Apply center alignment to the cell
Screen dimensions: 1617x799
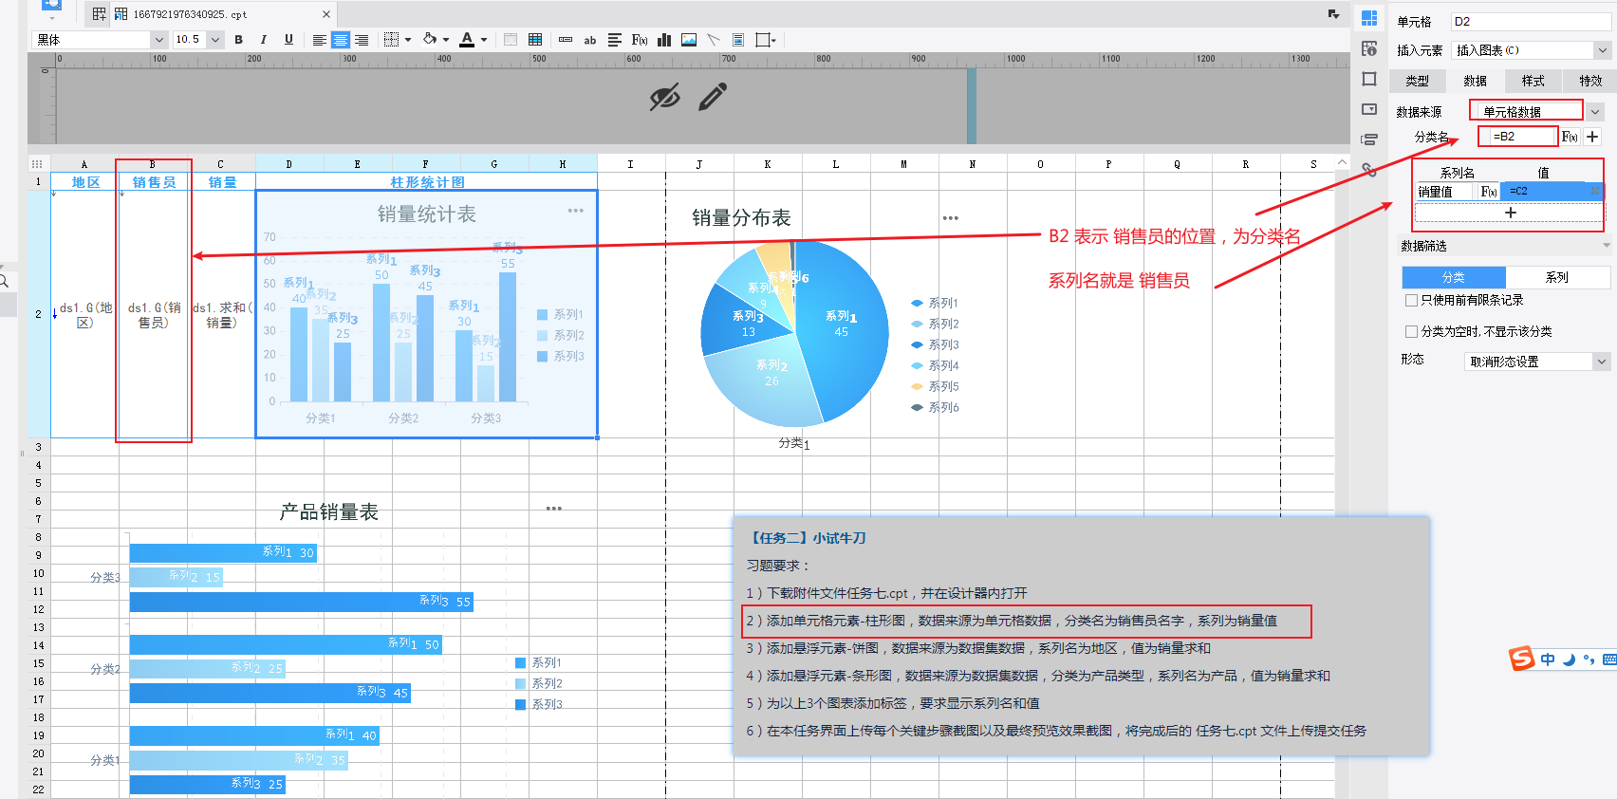(x=340, y=40)
